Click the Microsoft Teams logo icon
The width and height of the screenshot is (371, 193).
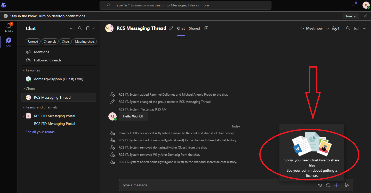4,5
